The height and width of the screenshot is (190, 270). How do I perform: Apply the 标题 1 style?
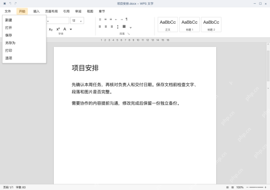[x=189, y=24]
